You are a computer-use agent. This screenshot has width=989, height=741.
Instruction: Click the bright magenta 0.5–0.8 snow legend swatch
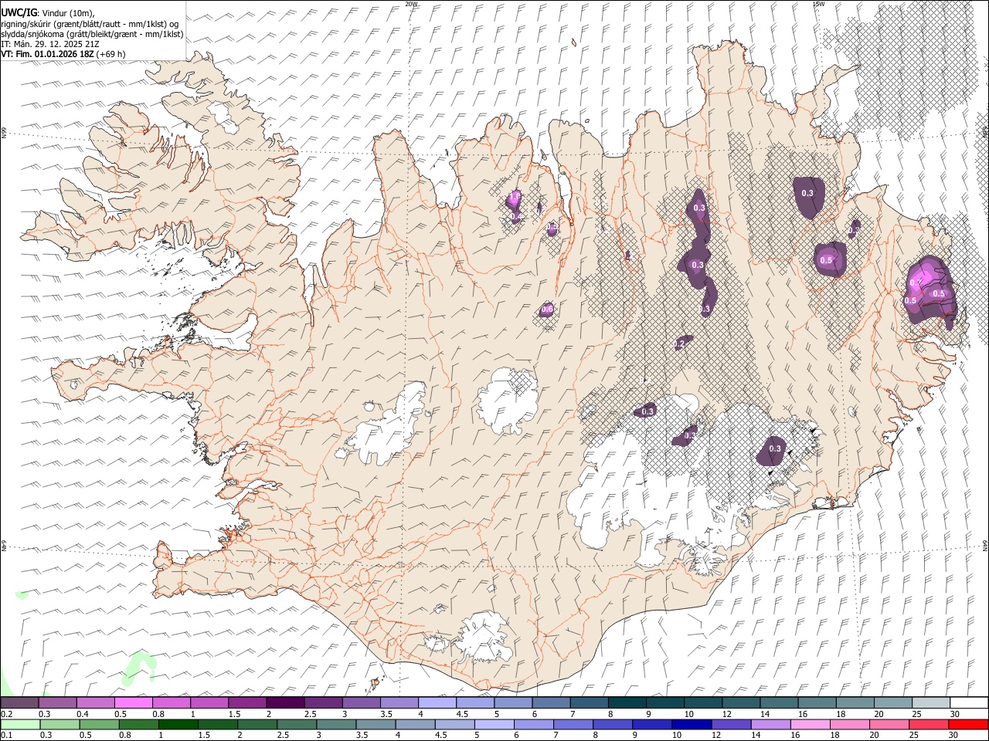[134, 703]
